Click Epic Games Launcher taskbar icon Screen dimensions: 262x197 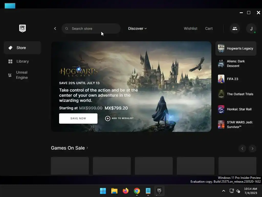click(x=159, y=191)
